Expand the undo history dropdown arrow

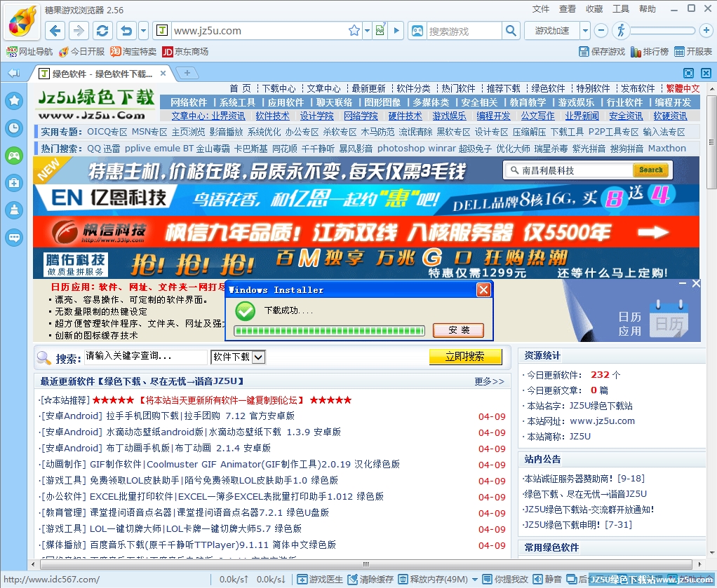143,31
